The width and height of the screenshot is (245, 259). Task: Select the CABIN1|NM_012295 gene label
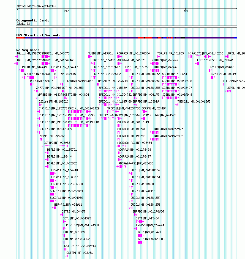pos(81,115)
